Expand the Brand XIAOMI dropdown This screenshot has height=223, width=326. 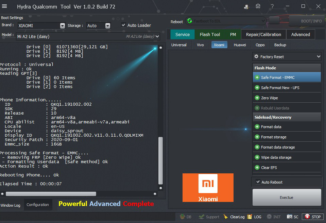point(63,26)
